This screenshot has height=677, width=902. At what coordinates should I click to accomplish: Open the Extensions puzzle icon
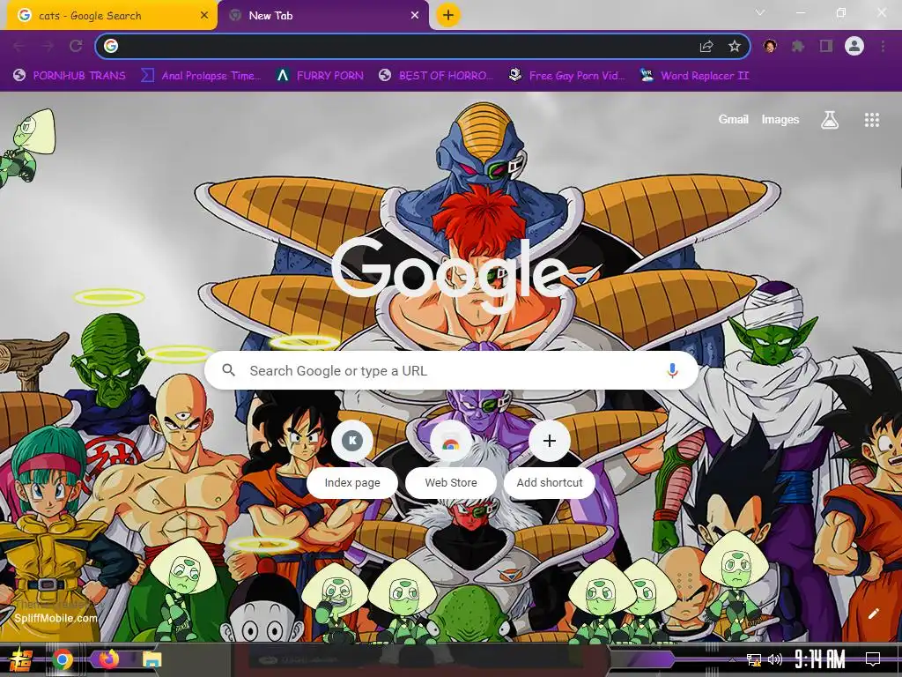tap(798, 46)
